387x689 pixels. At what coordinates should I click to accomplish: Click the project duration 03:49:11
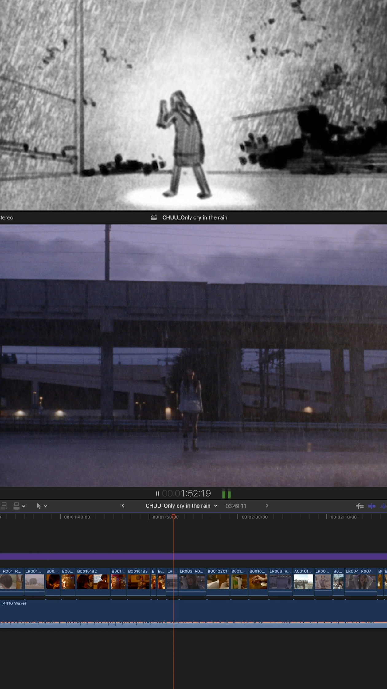click(236, 506)
